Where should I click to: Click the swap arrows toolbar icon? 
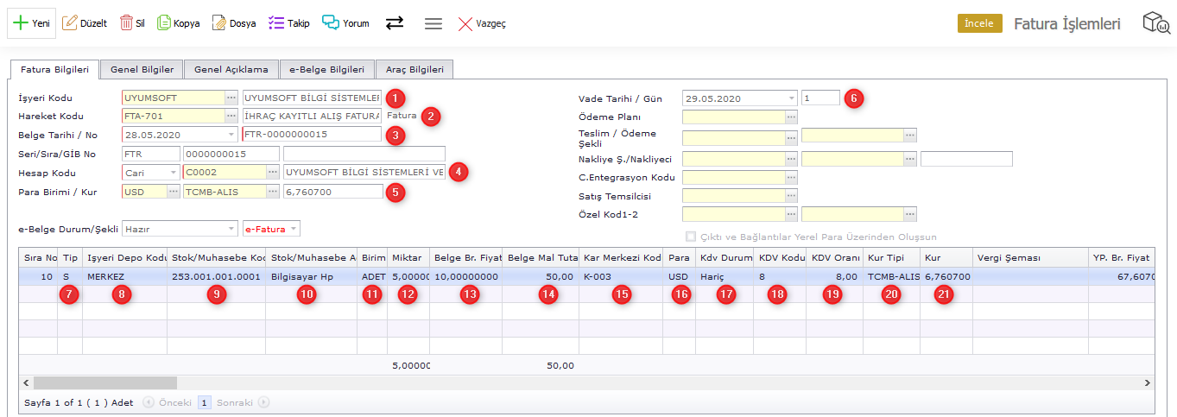[x=395, y=23]
